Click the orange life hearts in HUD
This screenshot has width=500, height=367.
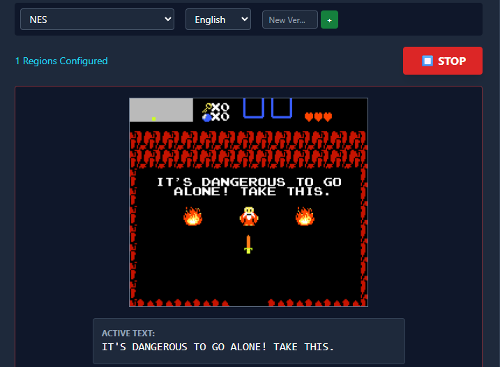click(318, 117)
